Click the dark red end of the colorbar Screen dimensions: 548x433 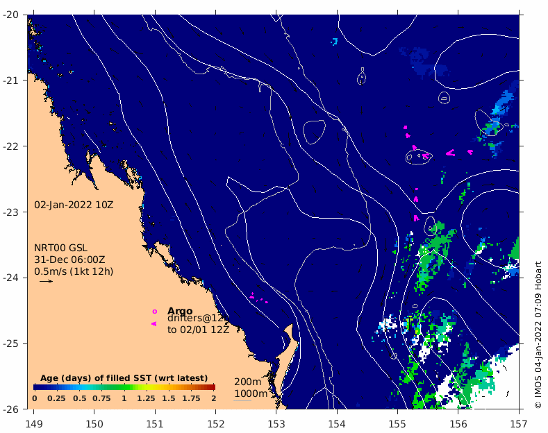[212, 387]
